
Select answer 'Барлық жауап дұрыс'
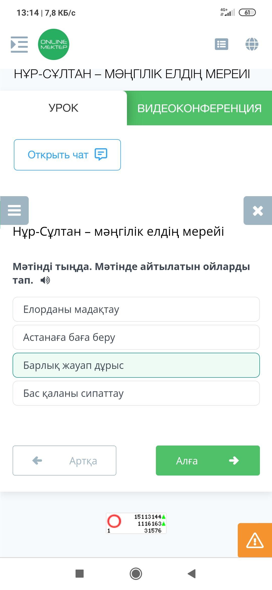pos(136,365)
